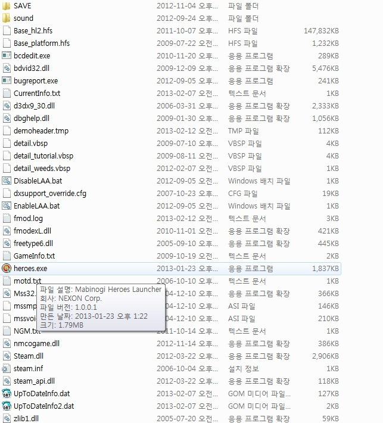383x423 pixels.
Task: Select the GameInfo.txt file name
Action: click(x=35, y=256)
